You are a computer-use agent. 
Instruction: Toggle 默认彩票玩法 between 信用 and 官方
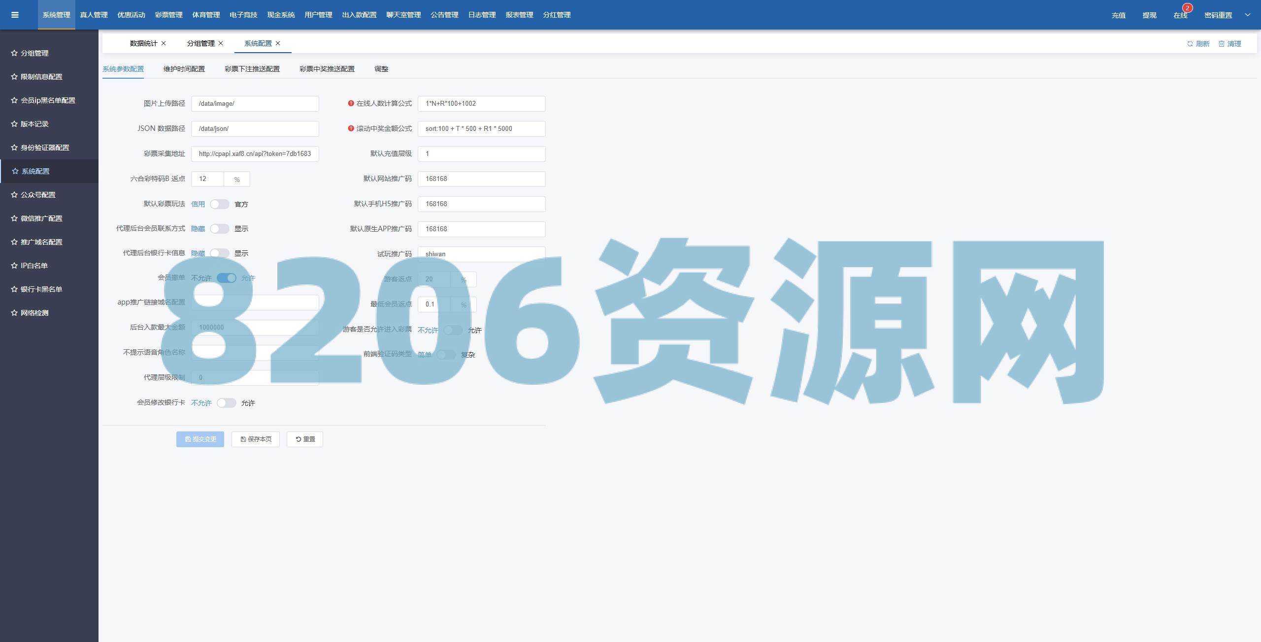click(220, 204)
